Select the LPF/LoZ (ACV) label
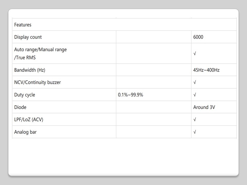Viewport: 247px width, 185px height. pos(29,119)
